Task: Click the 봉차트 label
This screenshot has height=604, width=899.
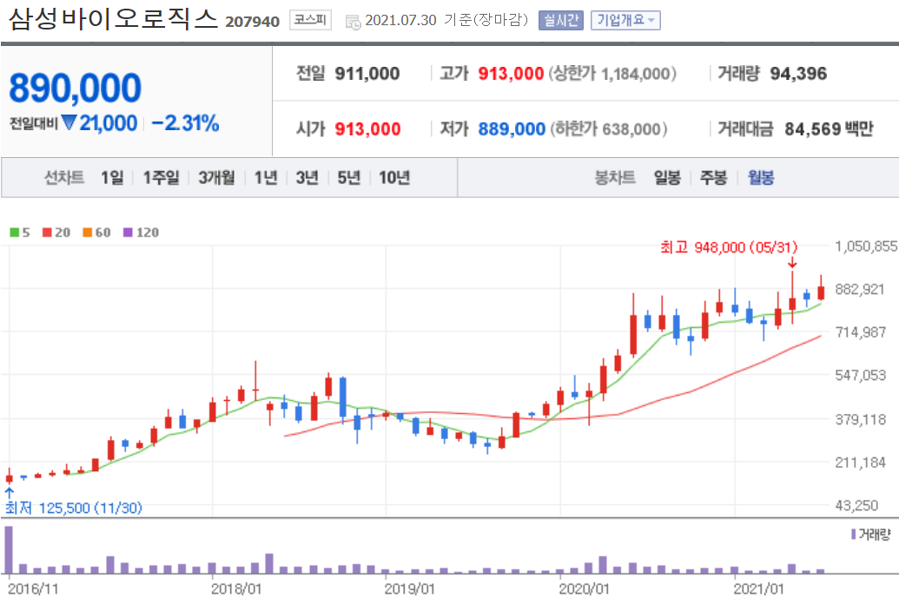Action: point(615,178)
